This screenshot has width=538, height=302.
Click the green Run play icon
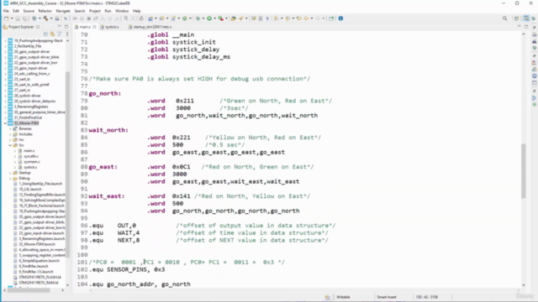click(x=209, y=18)
